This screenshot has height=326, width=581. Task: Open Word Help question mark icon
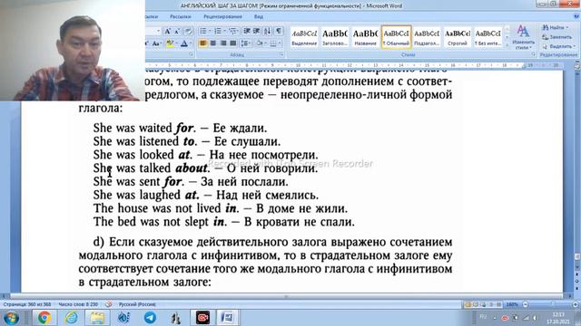click(576, 16)
